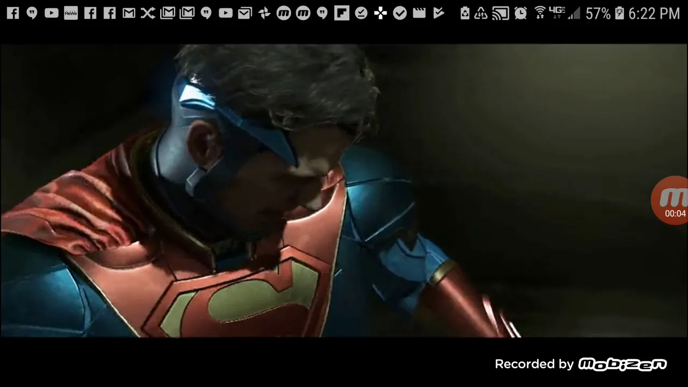Tap the battery recycle status icon
Image resolution: width=688 pixels, height=387 pixels.
465,13
